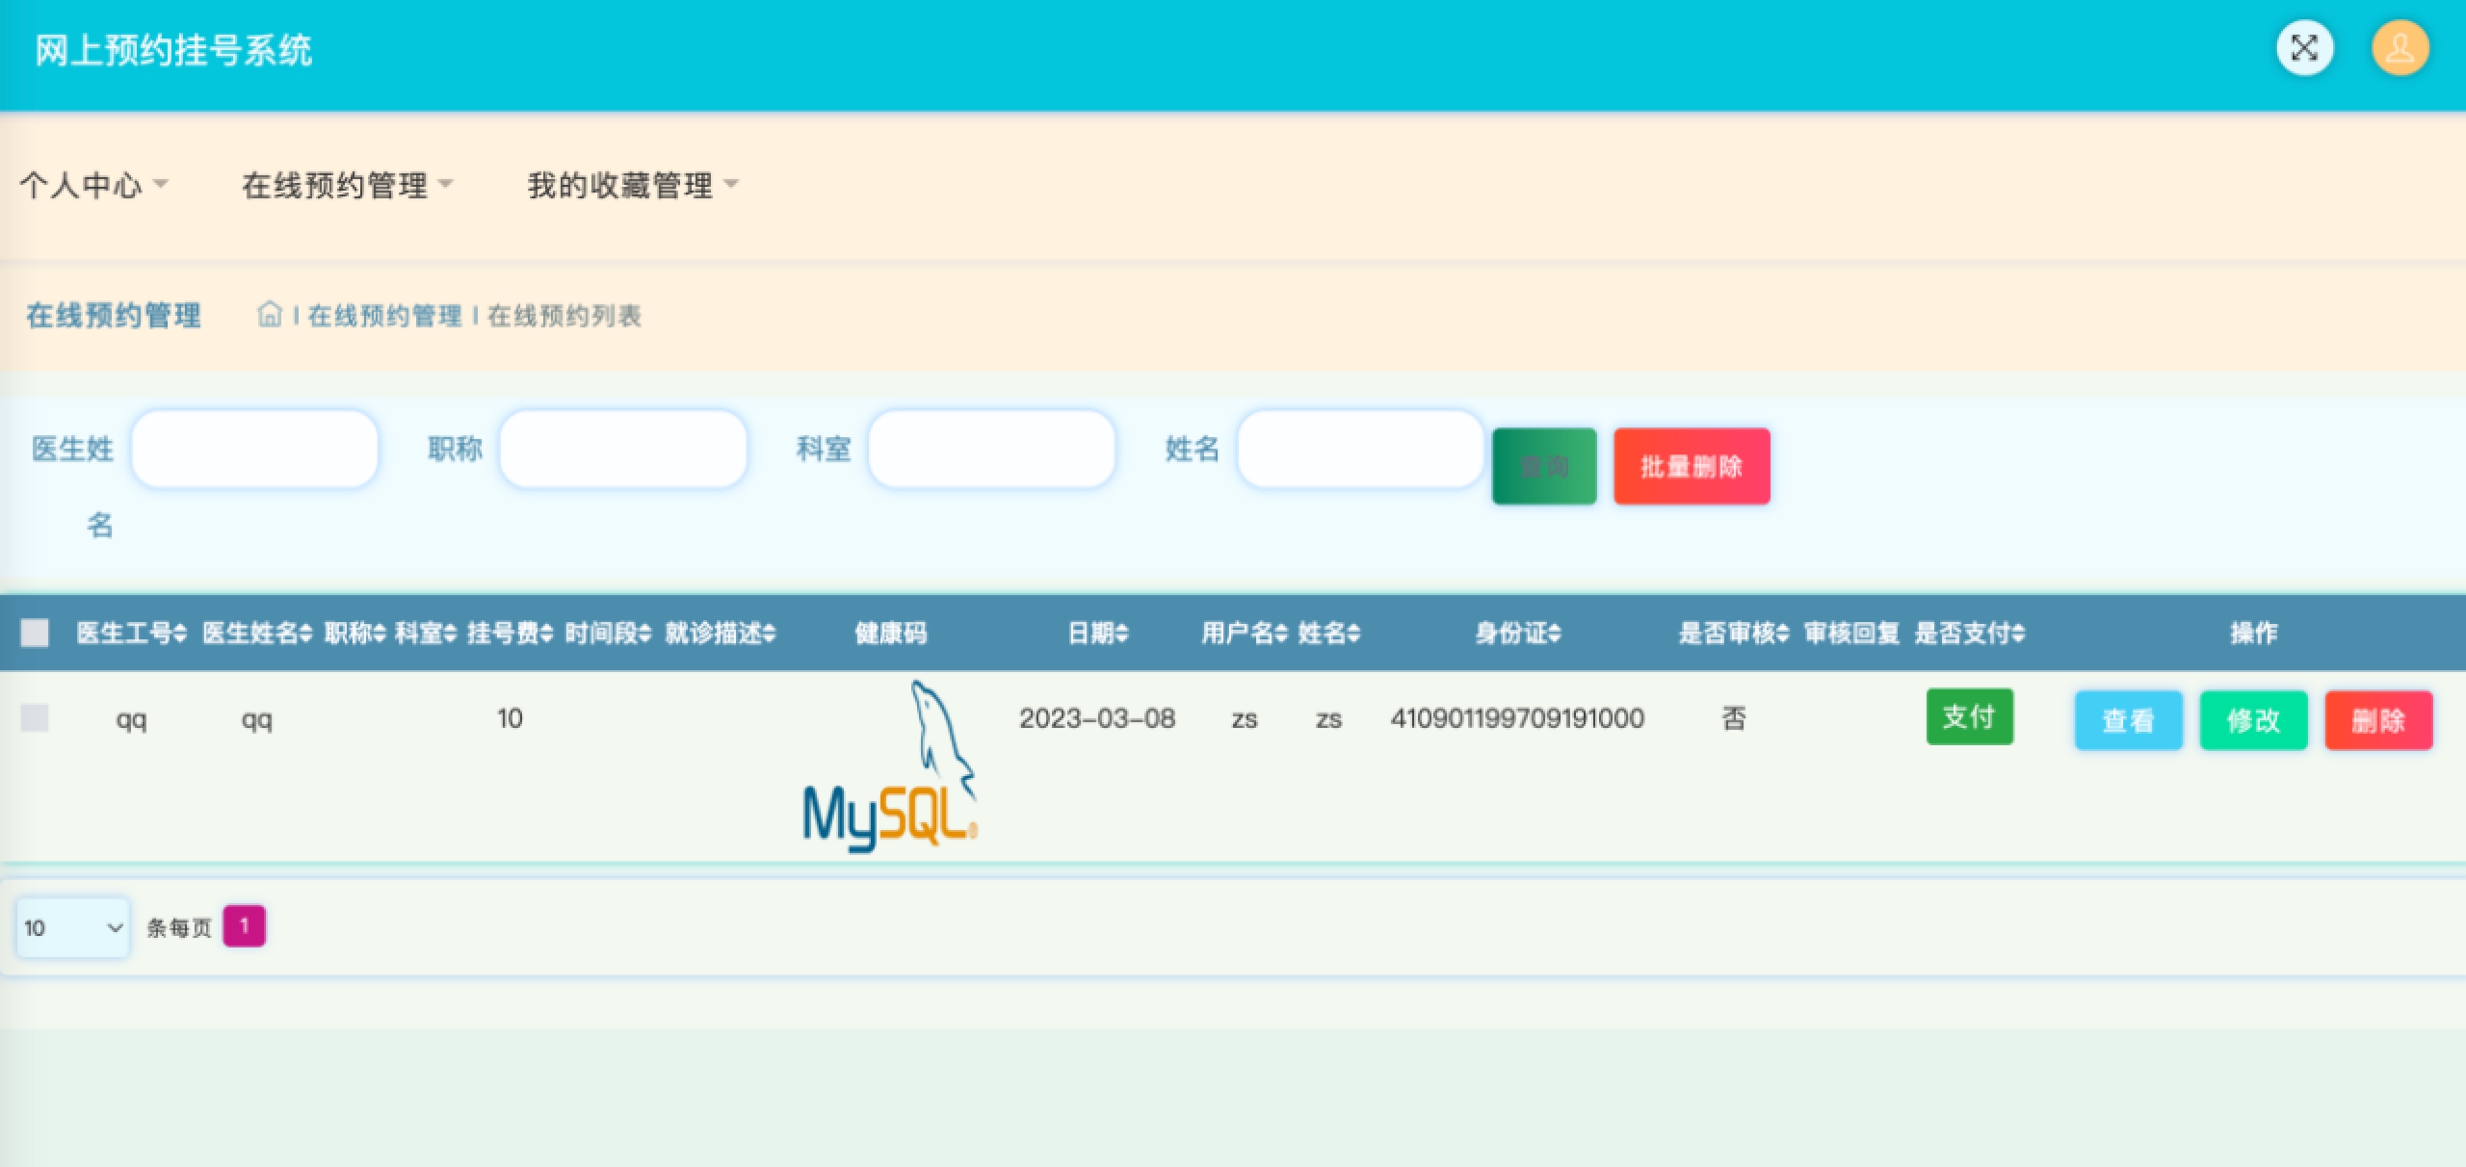Sort by 身份证 column arrow
2466x1167 pixels.
point(1556,634)
